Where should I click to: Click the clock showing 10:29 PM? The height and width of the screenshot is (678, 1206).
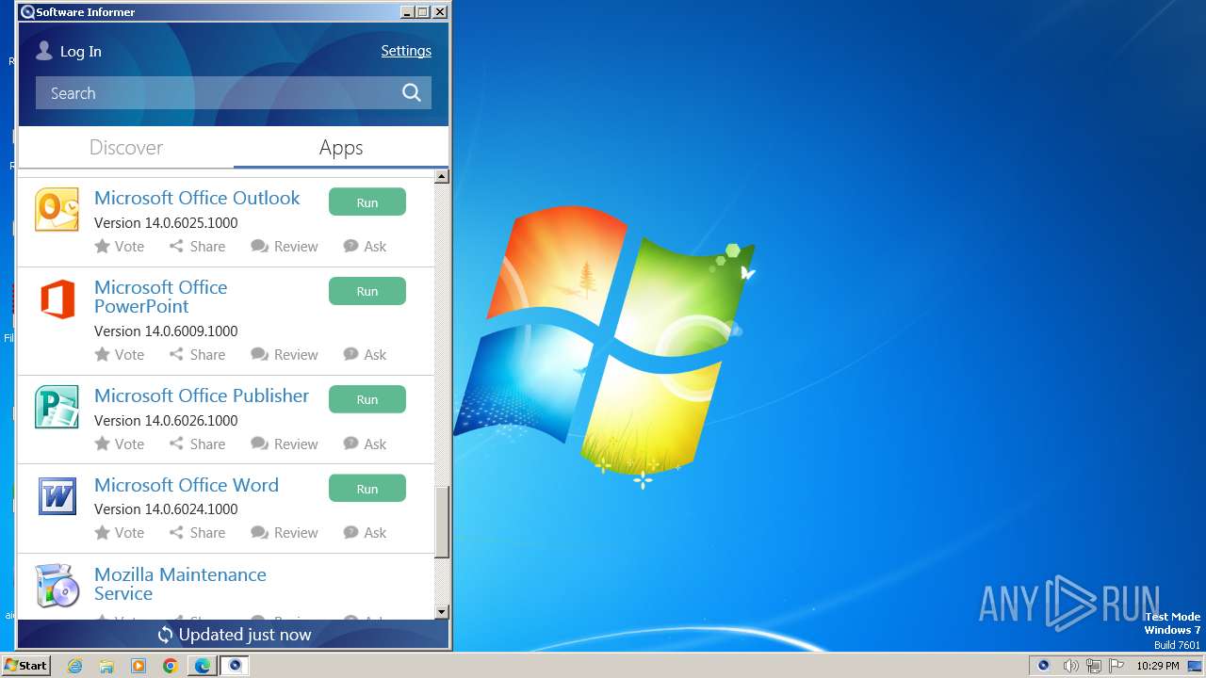[x=1157, y=666]
